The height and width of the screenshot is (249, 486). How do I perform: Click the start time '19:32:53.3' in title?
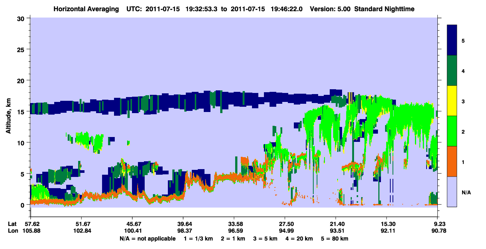coord(202,9)
